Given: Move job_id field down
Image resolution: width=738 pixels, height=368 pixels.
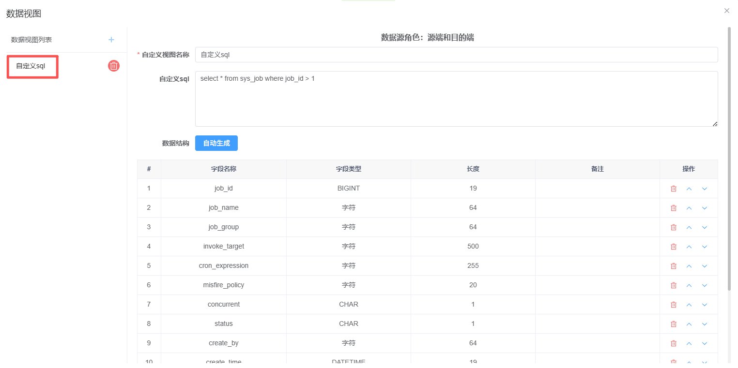Looking at the screenshot, I should (x=705, y=189).
